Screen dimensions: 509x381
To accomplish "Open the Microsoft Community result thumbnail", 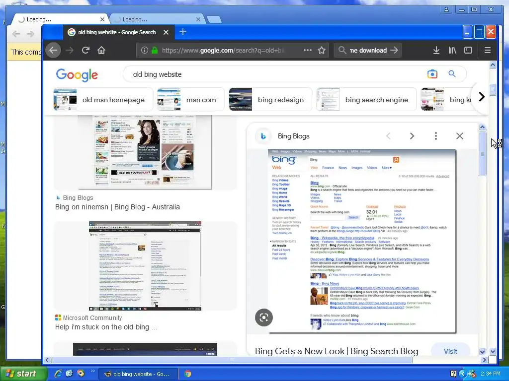I will coord(145,266).
